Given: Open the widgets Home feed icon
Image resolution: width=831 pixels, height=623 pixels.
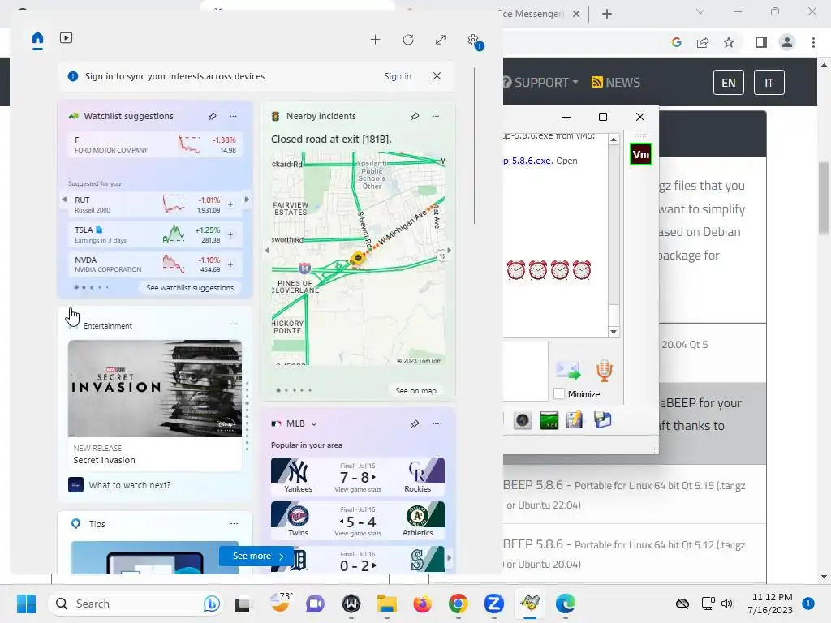Looking at the screenshot, I should (x=37, y=38).
